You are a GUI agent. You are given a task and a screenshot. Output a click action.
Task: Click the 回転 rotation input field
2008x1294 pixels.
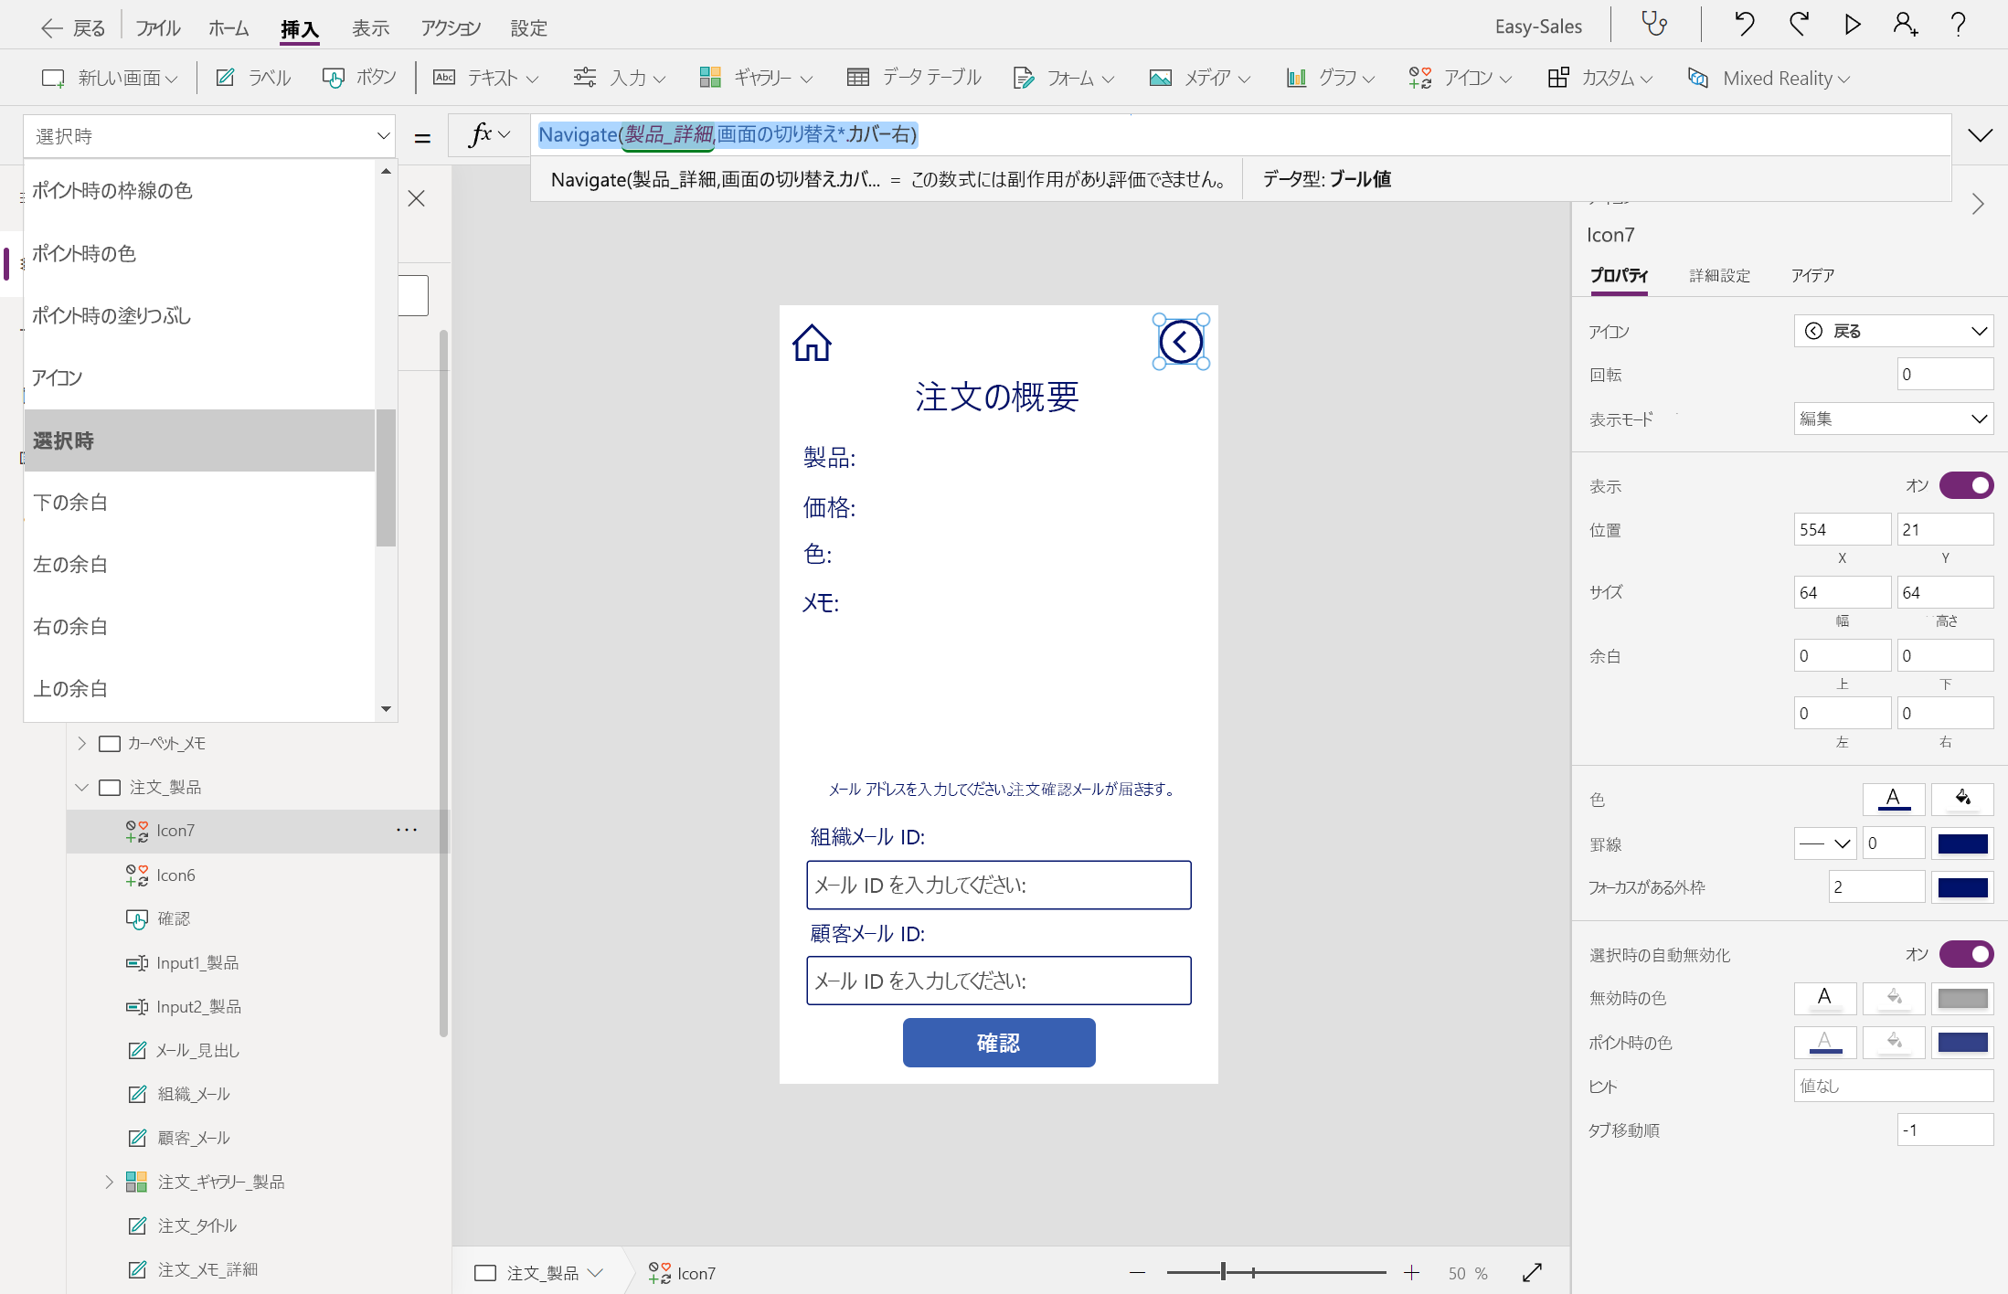1944,374
